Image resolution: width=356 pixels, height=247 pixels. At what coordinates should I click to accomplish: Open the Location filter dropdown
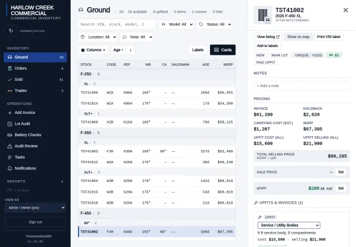point(98,37)
